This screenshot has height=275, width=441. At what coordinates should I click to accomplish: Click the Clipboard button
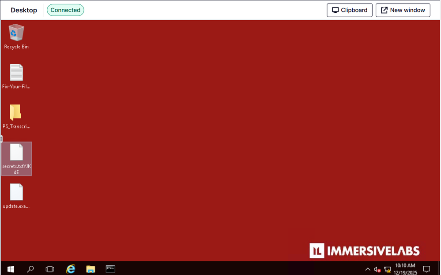coord(350,10)
